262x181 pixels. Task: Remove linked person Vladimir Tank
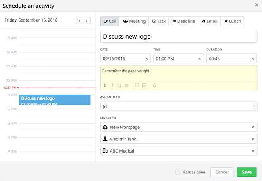253,139
